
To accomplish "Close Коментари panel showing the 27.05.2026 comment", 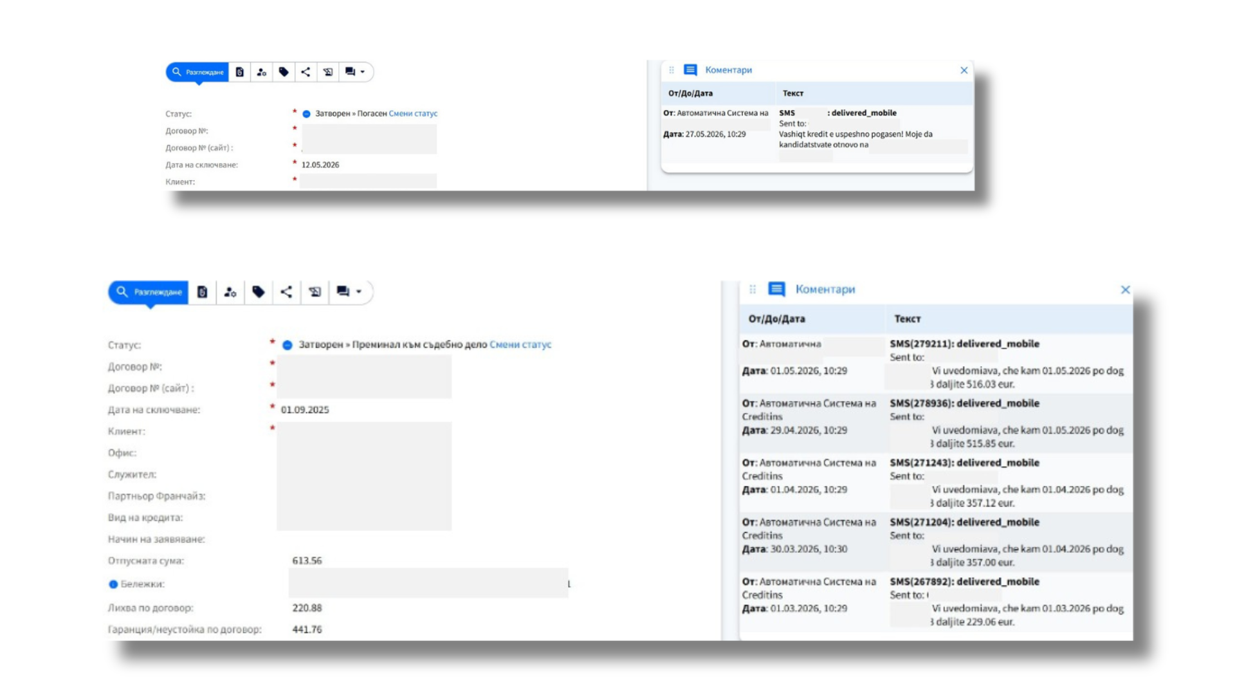I will pyautogui.click(x=964, y=70).
